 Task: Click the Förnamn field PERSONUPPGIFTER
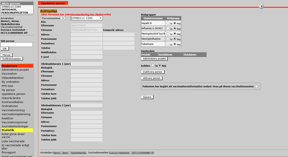87,30
